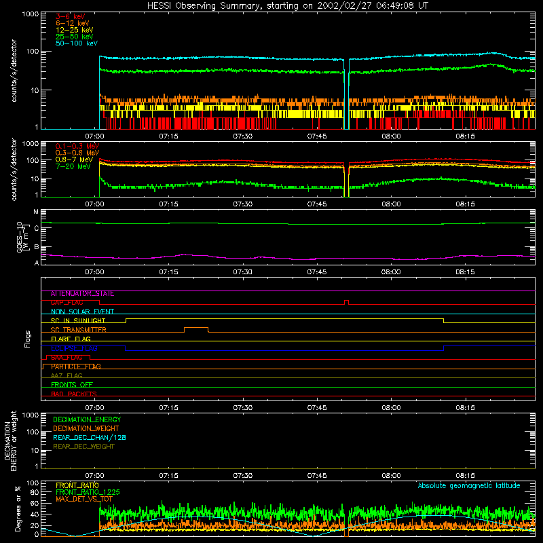Select the NON_SOLAR_EVENT flag label
Viewport: 543px width, 543px height.
tap(82, 312)
